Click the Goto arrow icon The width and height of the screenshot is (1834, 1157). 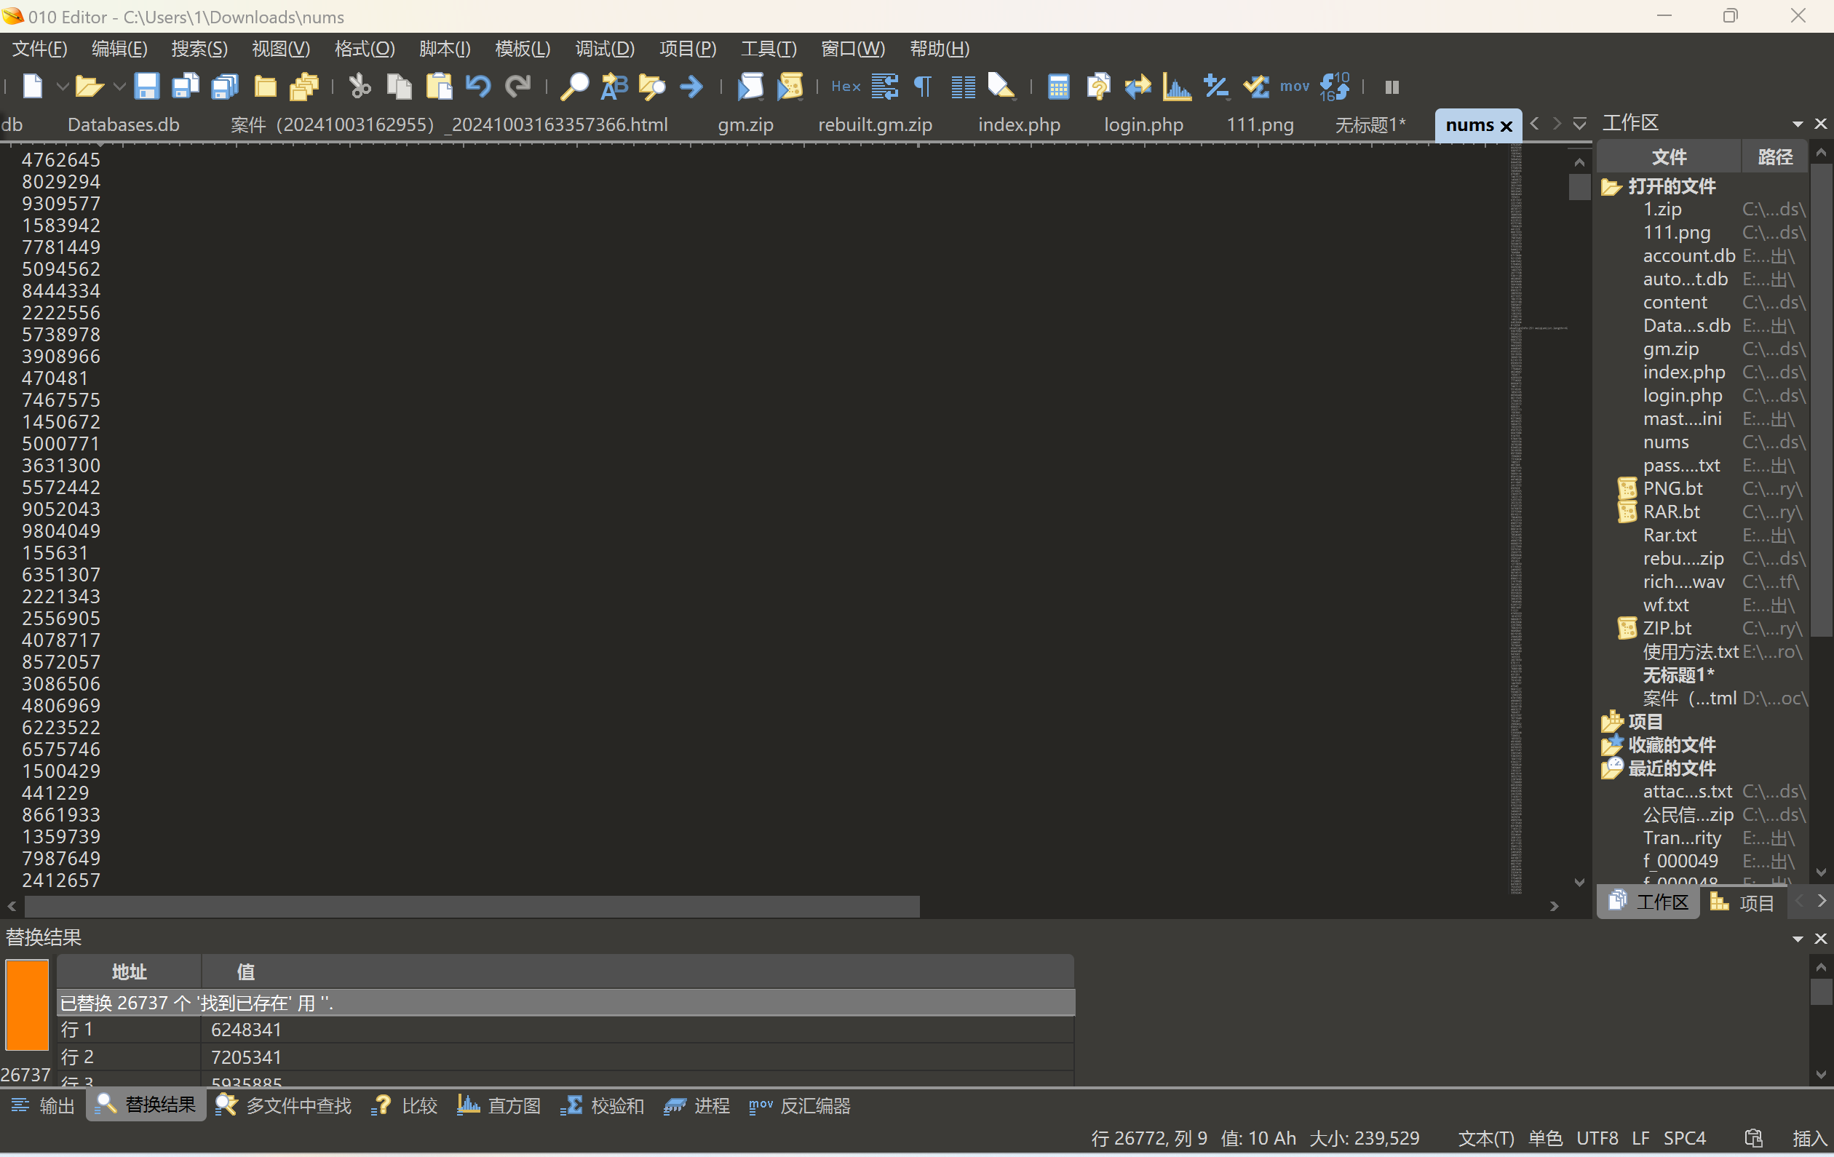pos(691,87)
